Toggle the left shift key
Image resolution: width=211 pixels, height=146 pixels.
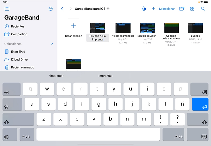(x=18, y=119)
